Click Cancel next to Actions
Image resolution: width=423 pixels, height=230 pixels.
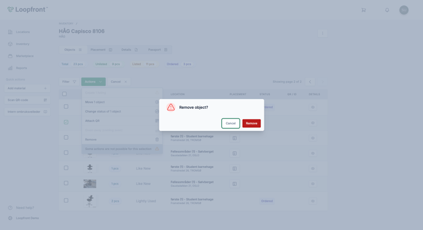[x=119, y=82]
